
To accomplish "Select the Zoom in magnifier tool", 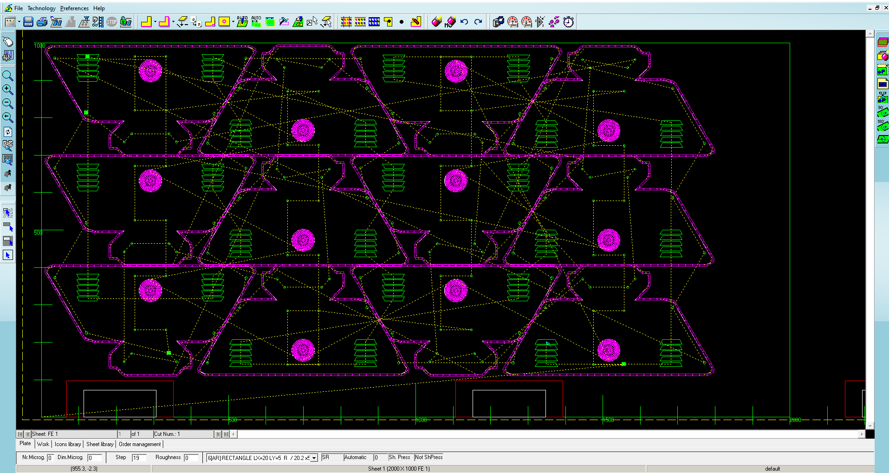I will [x=8, y=90].
